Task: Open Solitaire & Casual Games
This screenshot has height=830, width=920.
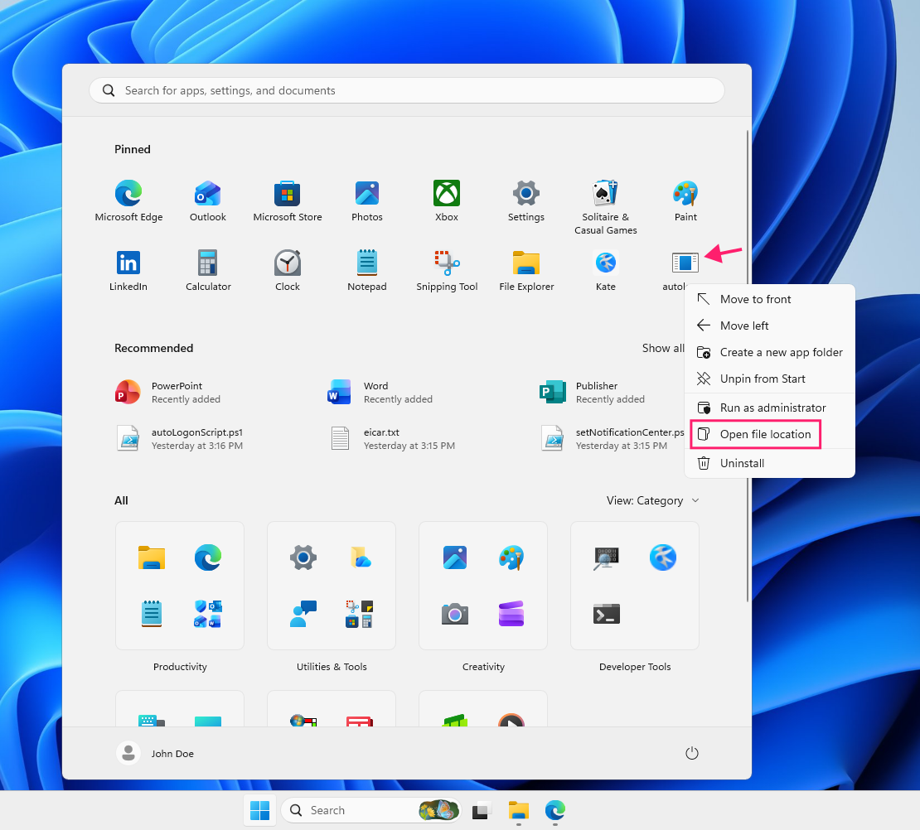Action: [606, 207]
